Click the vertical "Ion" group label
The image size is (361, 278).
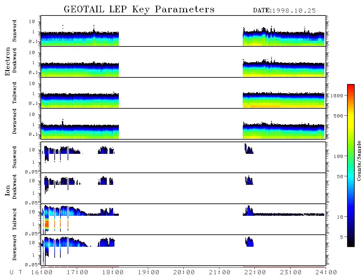pos(7,190)
